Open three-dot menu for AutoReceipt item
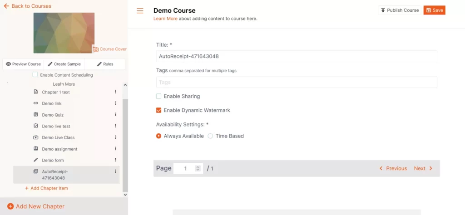This screenshot has width=465, height=215. (115, 171)
